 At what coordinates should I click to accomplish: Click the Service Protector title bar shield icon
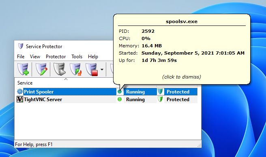click(x=21, y=46)
